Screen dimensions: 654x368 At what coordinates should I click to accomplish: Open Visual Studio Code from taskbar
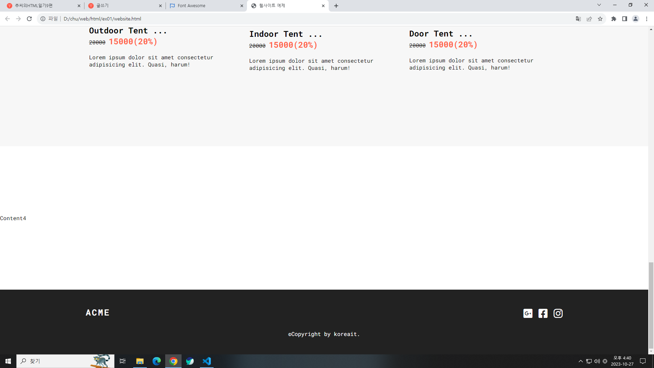pos(207,361)
